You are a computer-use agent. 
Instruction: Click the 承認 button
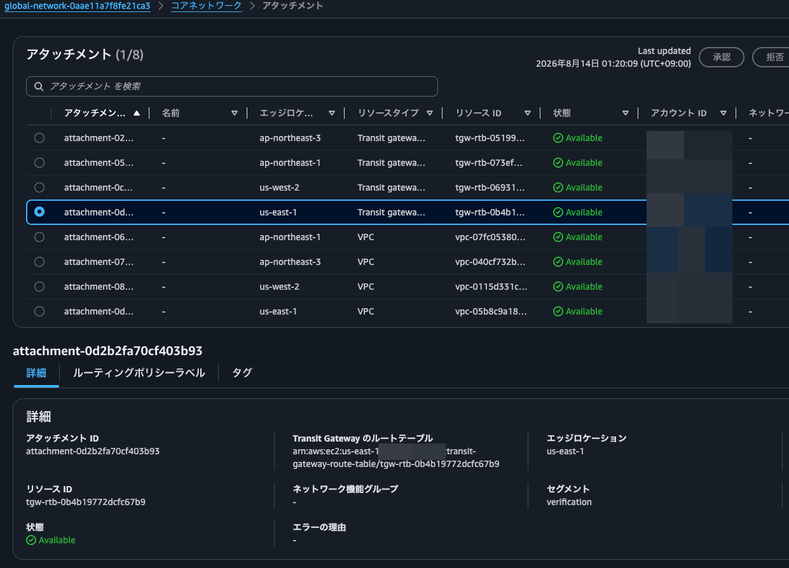click(722, 57)
